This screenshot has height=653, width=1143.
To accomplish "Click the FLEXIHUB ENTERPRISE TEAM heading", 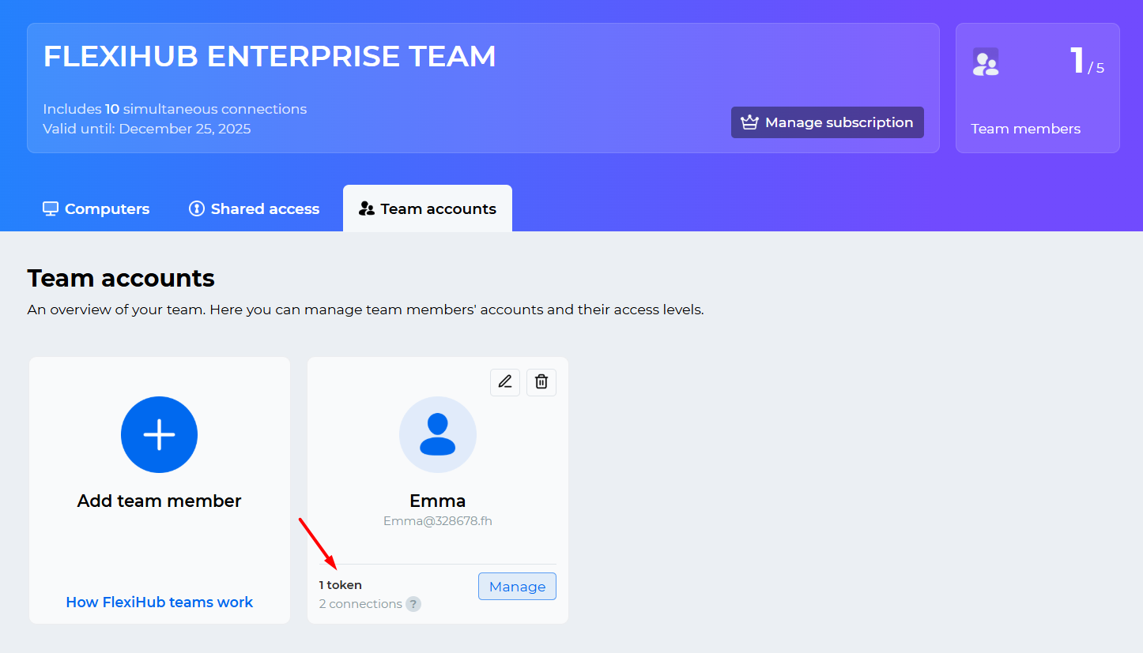I will coord(270,57).
